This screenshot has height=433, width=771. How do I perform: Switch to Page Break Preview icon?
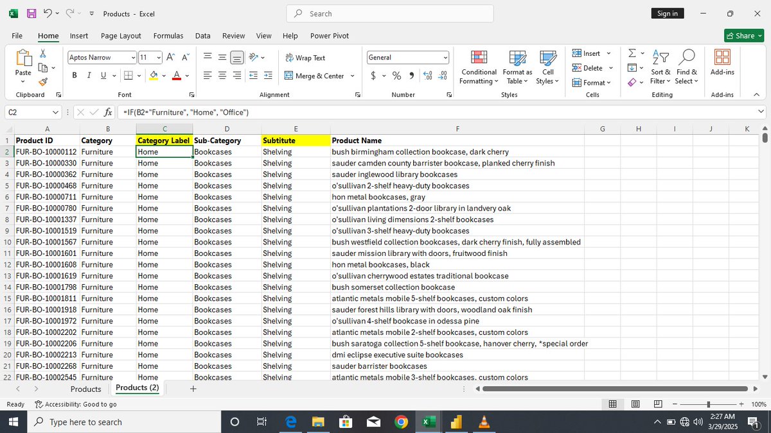658,404
